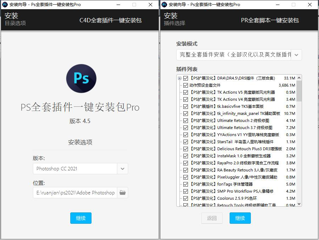Click the '10.7M' size value
This screenshot has width=319, height=240.
point(289,113)
